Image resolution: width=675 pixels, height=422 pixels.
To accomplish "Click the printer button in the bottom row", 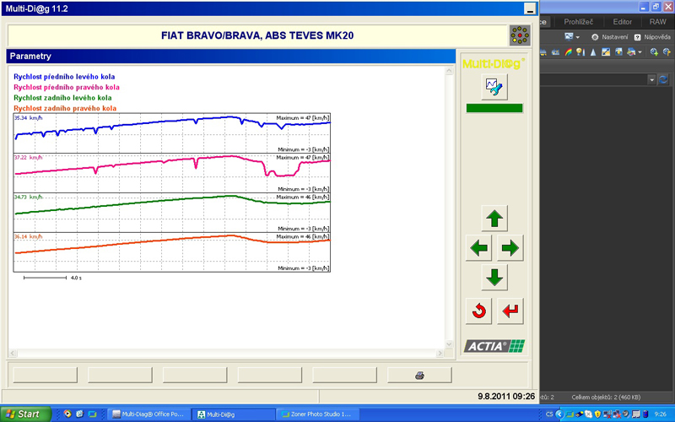I will pos(419,375).
